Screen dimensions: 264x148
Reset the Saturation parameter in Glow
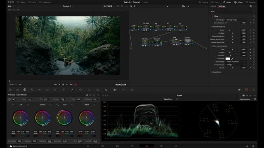[254, 55]
